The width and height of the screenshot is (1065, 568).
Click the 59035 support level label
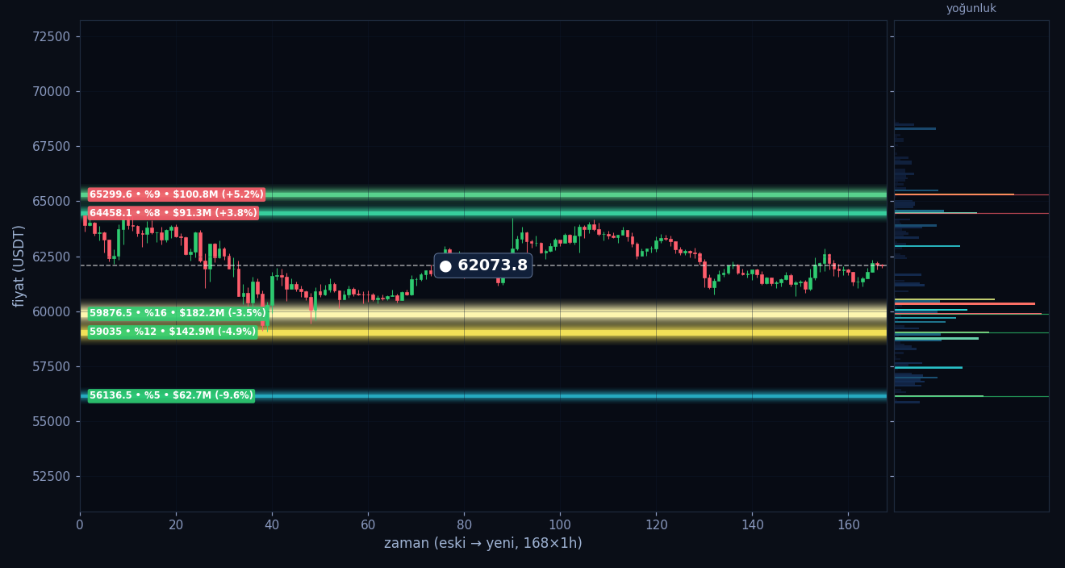(173, 332)
